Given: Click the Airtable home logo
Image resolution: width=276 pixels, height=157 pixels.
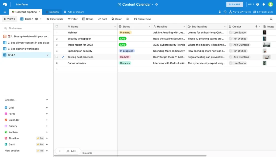Looking at the screenshot, I should pyautogui.click(x=4, y=4).
